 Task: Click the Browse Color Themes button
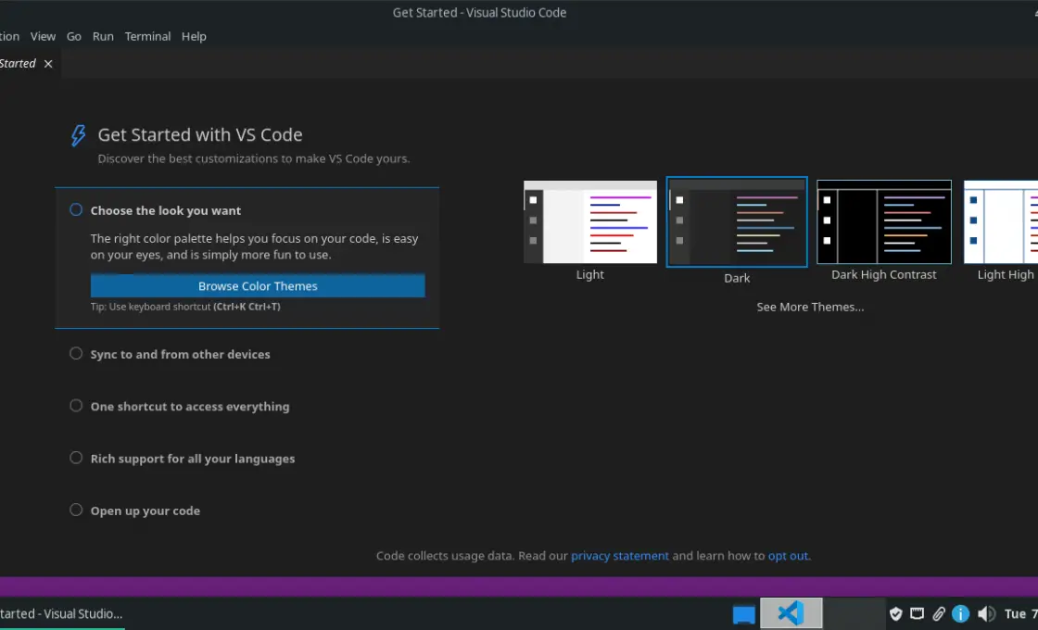pyautogui.click(x=258, y=285)
